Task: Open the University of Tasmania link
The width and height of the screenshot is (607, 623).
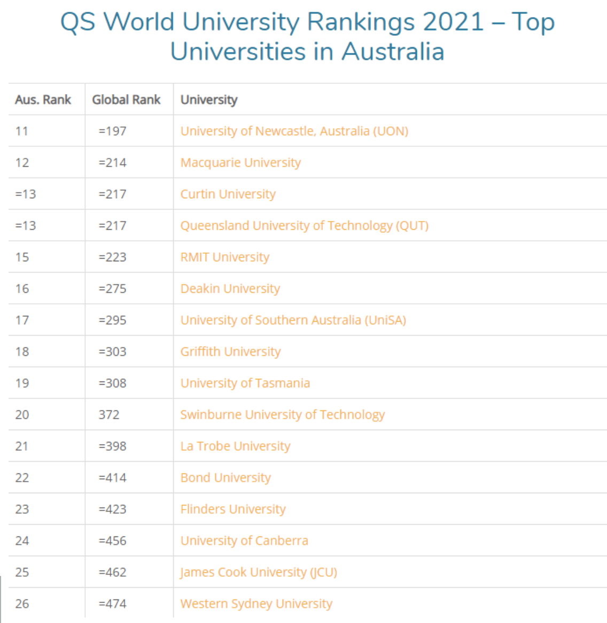Action: coord(245,383)
